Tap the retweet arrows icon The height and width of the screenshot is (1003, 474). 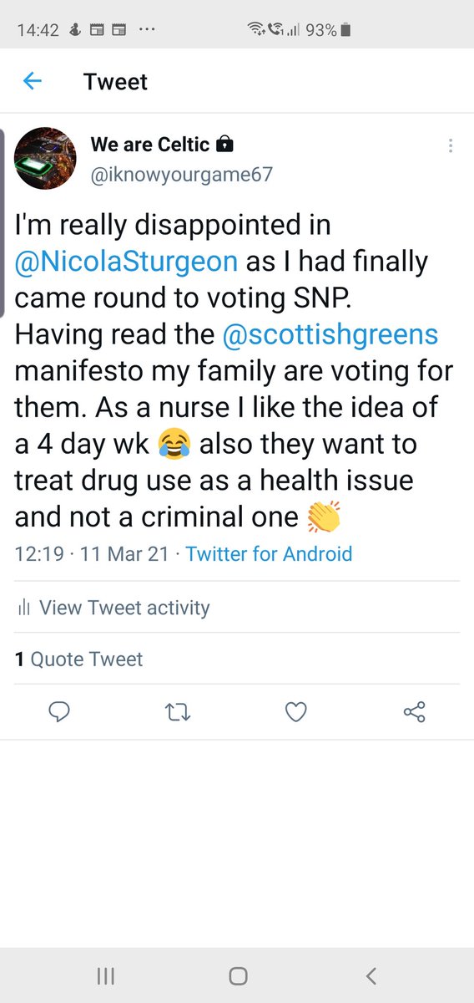[x=178, y=712]
